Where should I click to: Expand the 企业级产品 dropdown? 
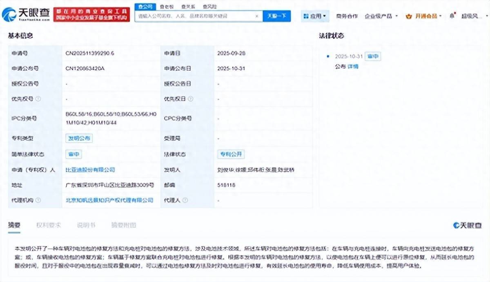coord(396,16)
